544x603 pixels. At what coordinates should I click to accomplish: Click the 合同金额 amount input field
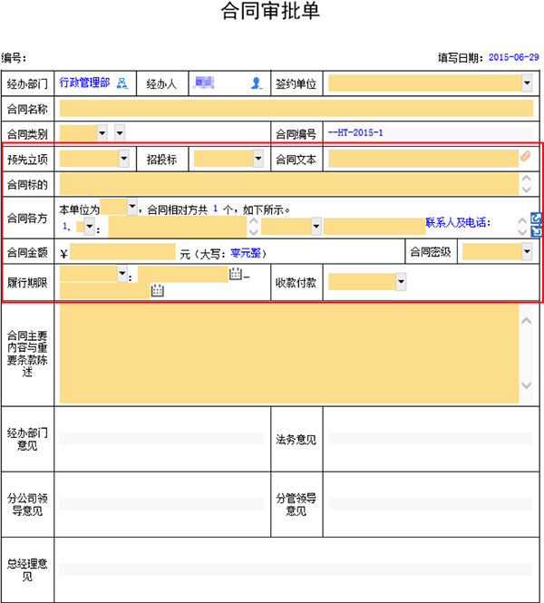[122, 251]
